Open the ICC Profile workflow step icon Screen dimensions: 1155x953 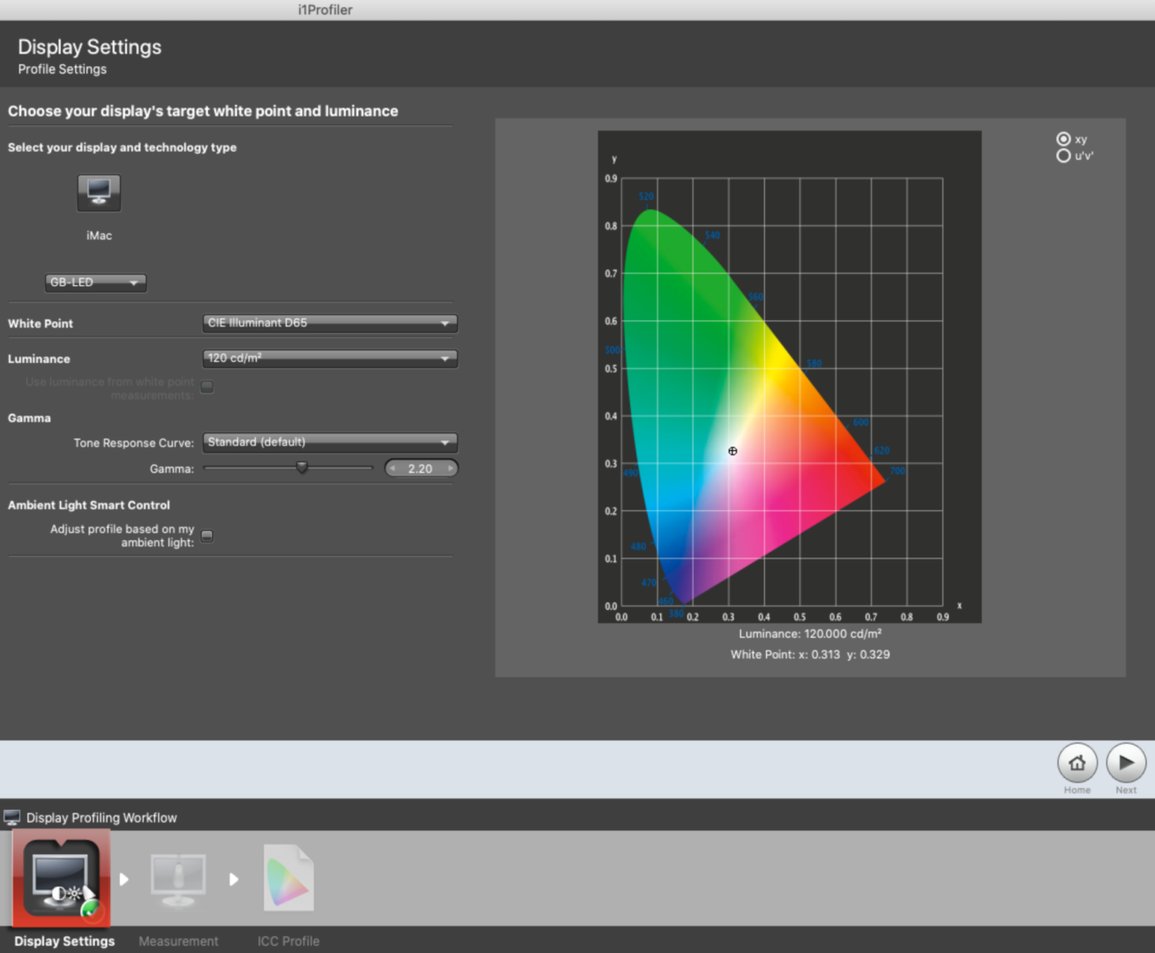point(289,879)
